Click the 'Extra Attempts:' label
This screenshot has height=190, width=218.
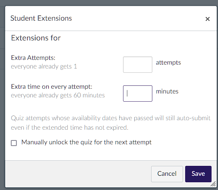tap(33, 58)
